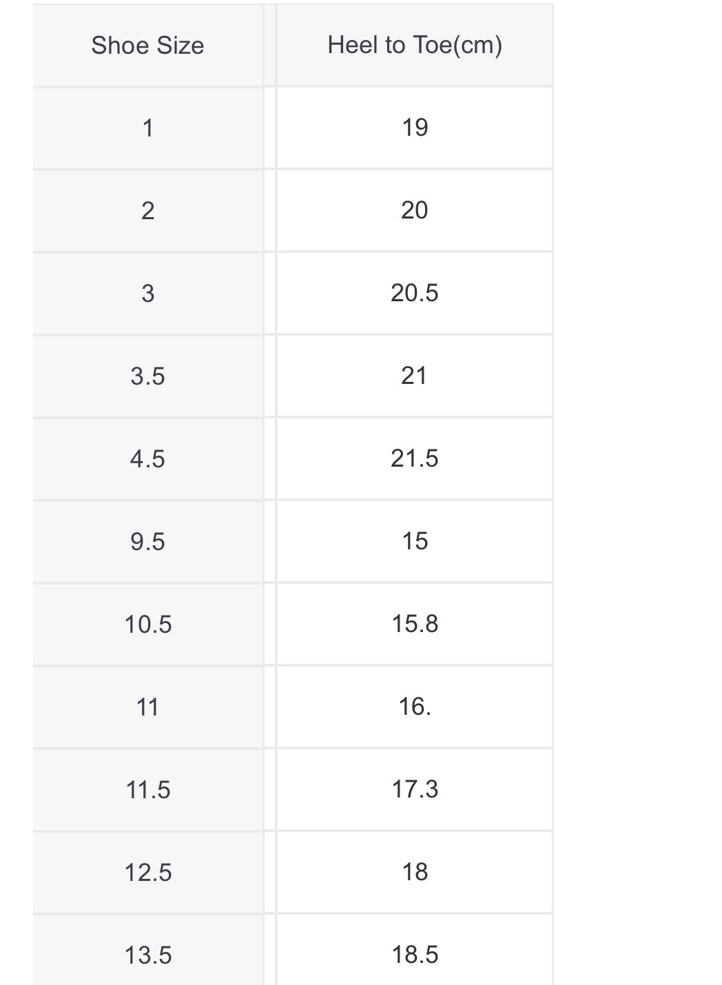This screenshot has height=985, width=722.
Task: Click the 21 cm measurement cell
Action: 415,376
